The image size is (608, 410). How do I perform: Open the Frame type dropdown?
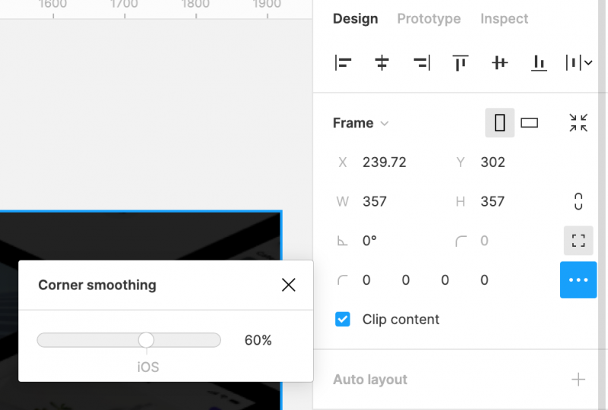click(361, 123)
